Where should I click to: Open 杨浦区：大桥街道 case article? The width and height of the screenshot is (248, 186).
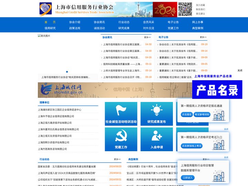pyautogui.click(x=152, y=180)
